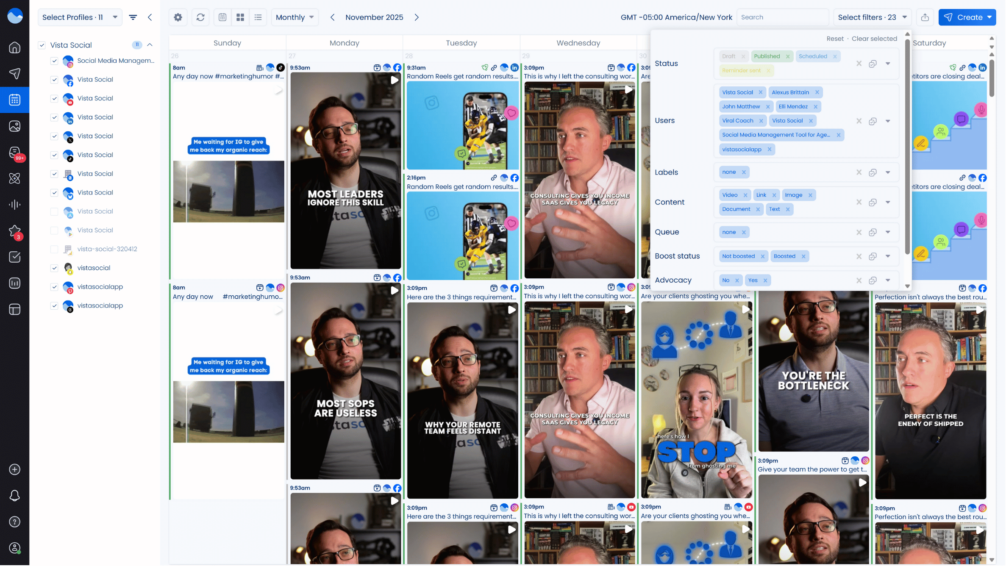Viewport: 1006px width, 566px height.
Task: Open the Publish paper-plane sidebar icon
Action: [x=15, y=74]
